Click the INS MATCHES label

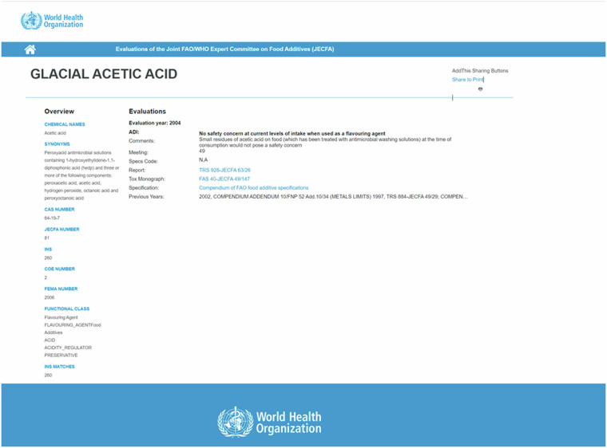(x=59, y=367)
